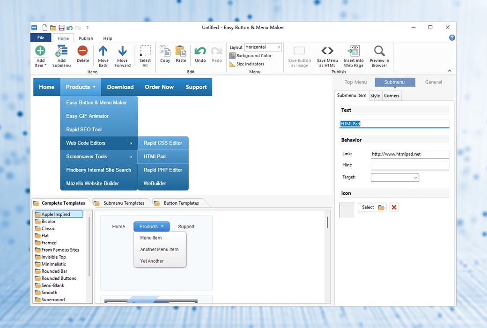The height and width of the screenshot is (328, 487).
Task: Switch to the General tab
Action: tap(434, 82)
